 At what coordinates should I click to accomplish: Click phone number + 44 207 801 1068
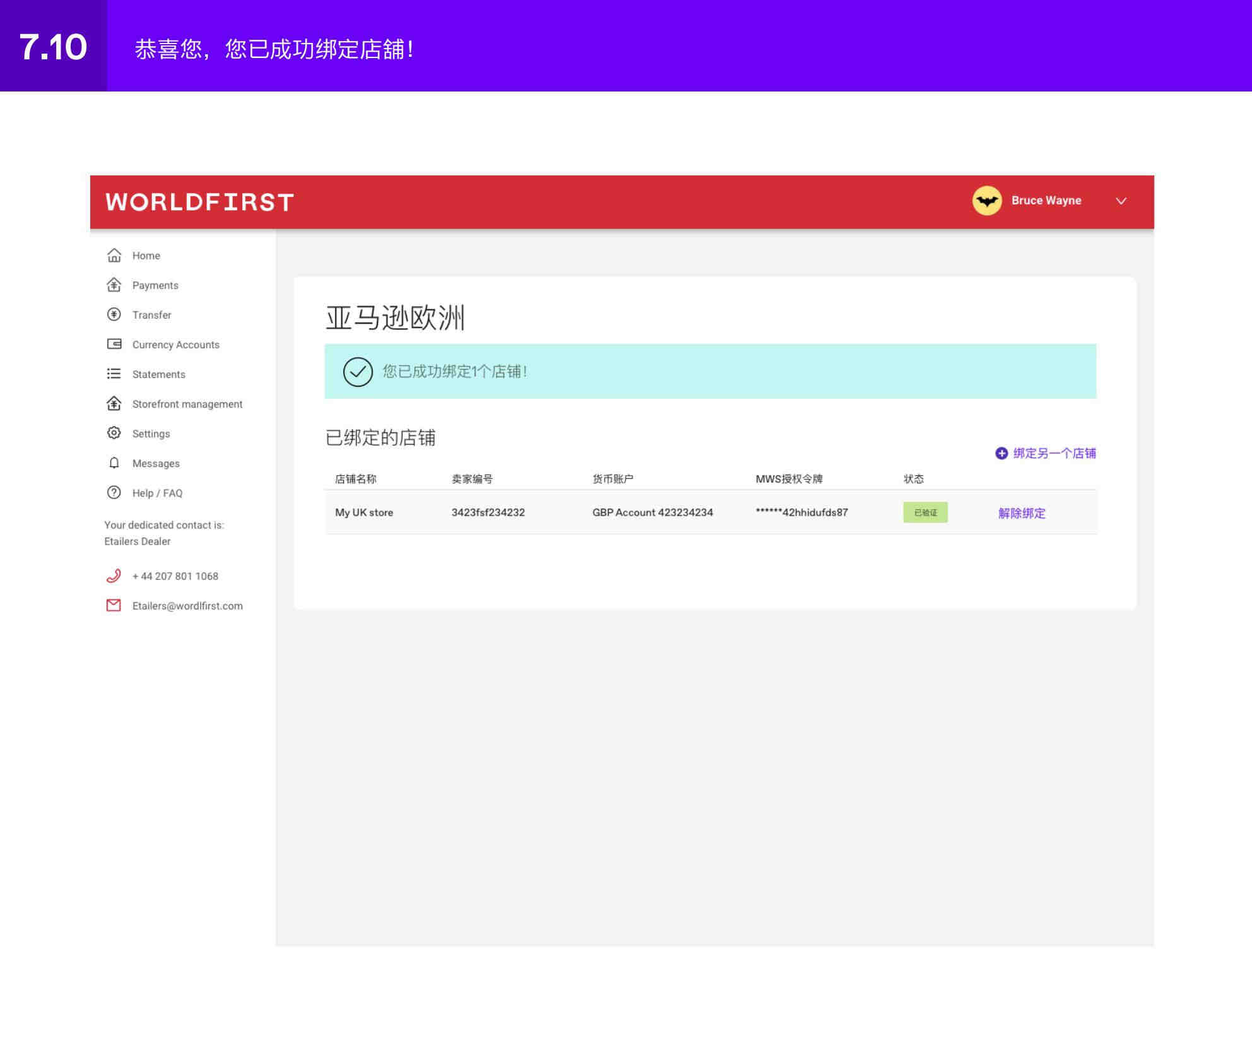point(175,576)
